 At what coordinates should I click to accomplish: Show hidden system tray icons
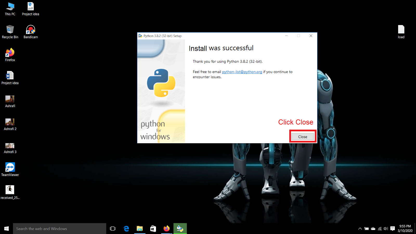point(360,229)
